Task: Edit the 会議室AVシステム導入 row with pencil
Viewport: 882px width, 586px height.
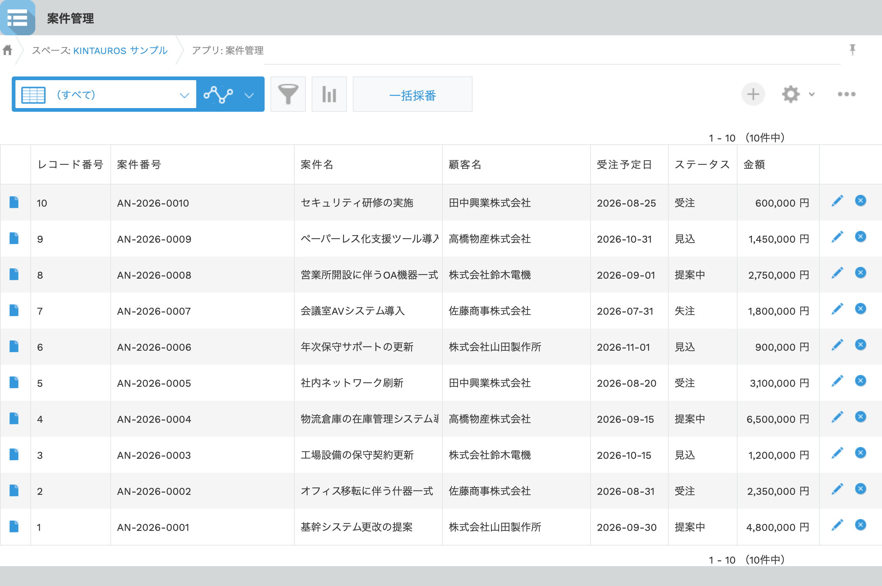Action: click(837, 309)
